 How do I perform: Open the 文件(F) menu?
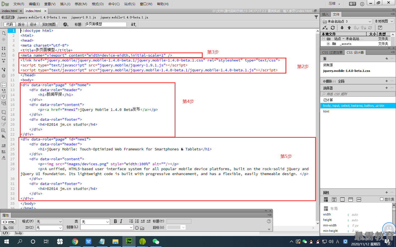pos(19,4)
